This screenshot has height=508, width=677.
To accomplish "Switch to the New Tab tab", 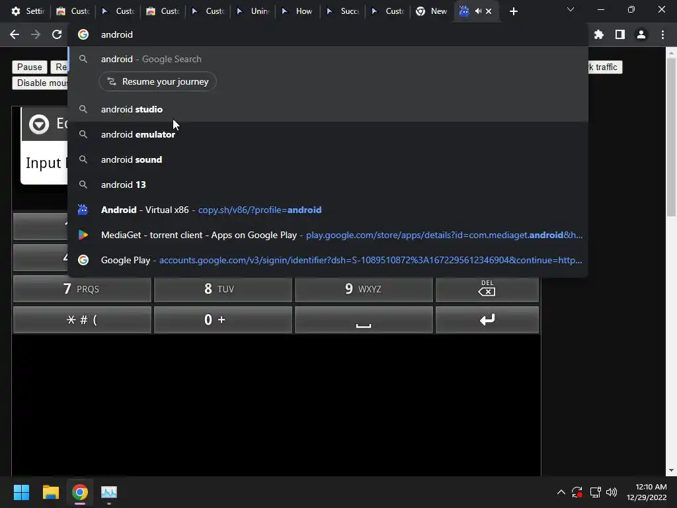I will pyautogui.click(x=432, y=11).
